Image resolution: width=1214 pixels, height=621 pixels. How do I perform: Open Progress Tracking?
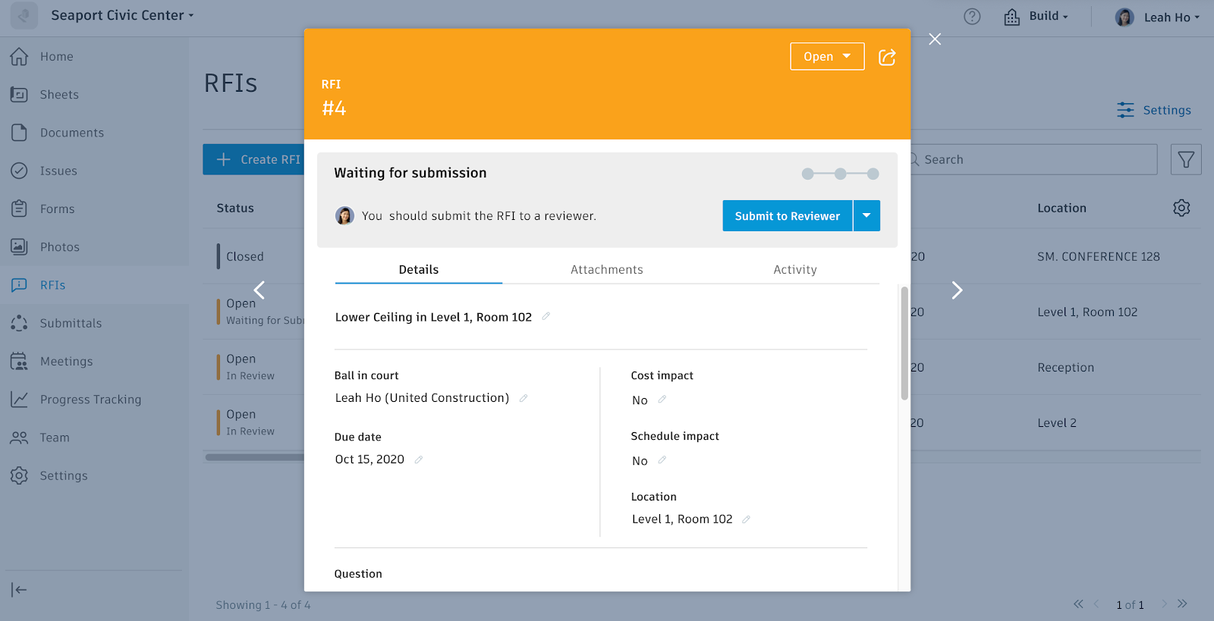[x=90, y=400]
